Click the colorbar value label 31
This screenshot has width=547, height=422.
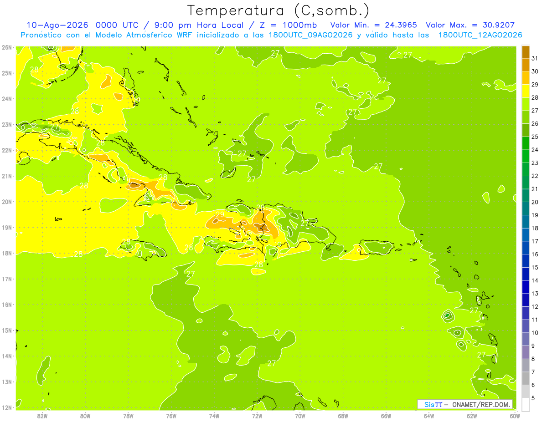coord(535,58)
